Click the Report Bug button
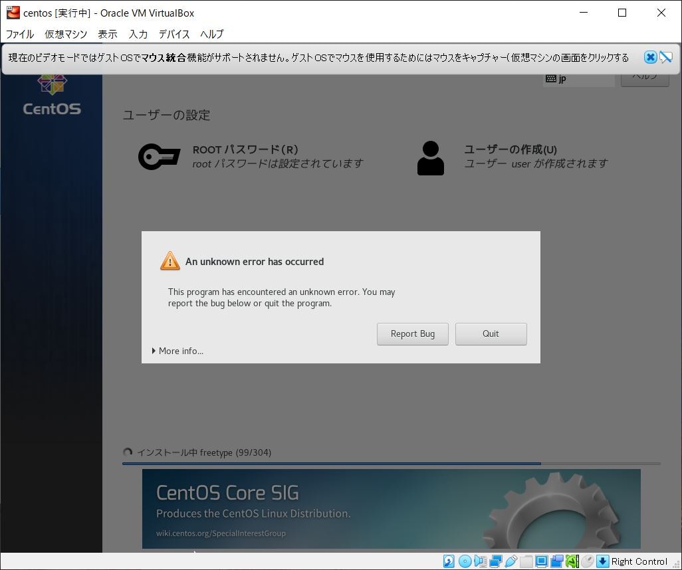The width and height of the screenshot is (682, 570). [x=413, y=334]
